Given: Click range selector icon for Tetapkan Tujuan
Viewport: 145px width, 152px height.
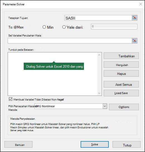Looking at the screenshot, I should 134,18.
